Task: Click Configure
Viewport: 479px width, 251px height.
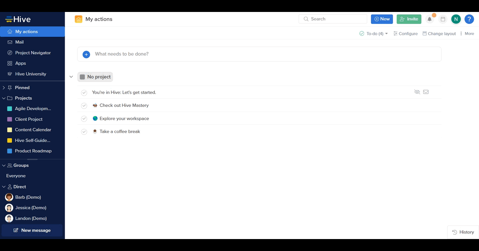Action: (406, 33)
